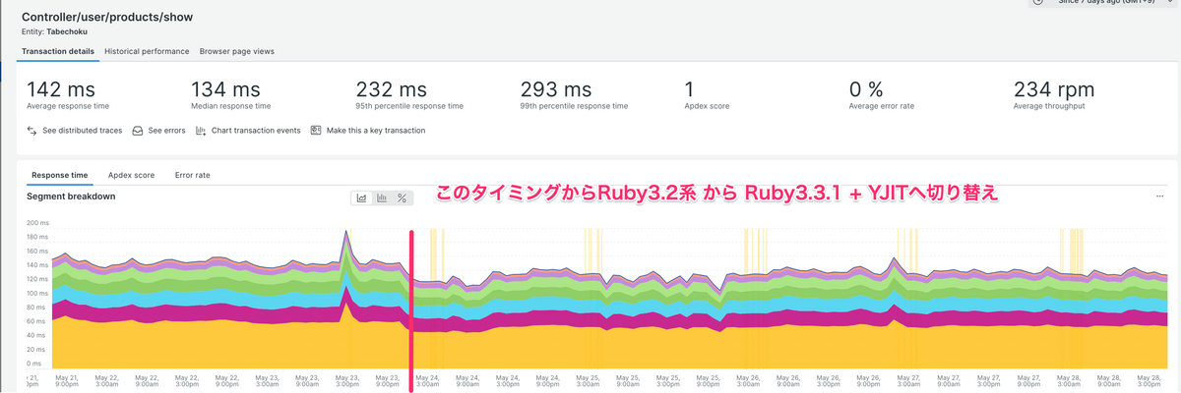1181x393 pixels.
Task: Switch chart to percentage view icon
Action: (402, 197)
